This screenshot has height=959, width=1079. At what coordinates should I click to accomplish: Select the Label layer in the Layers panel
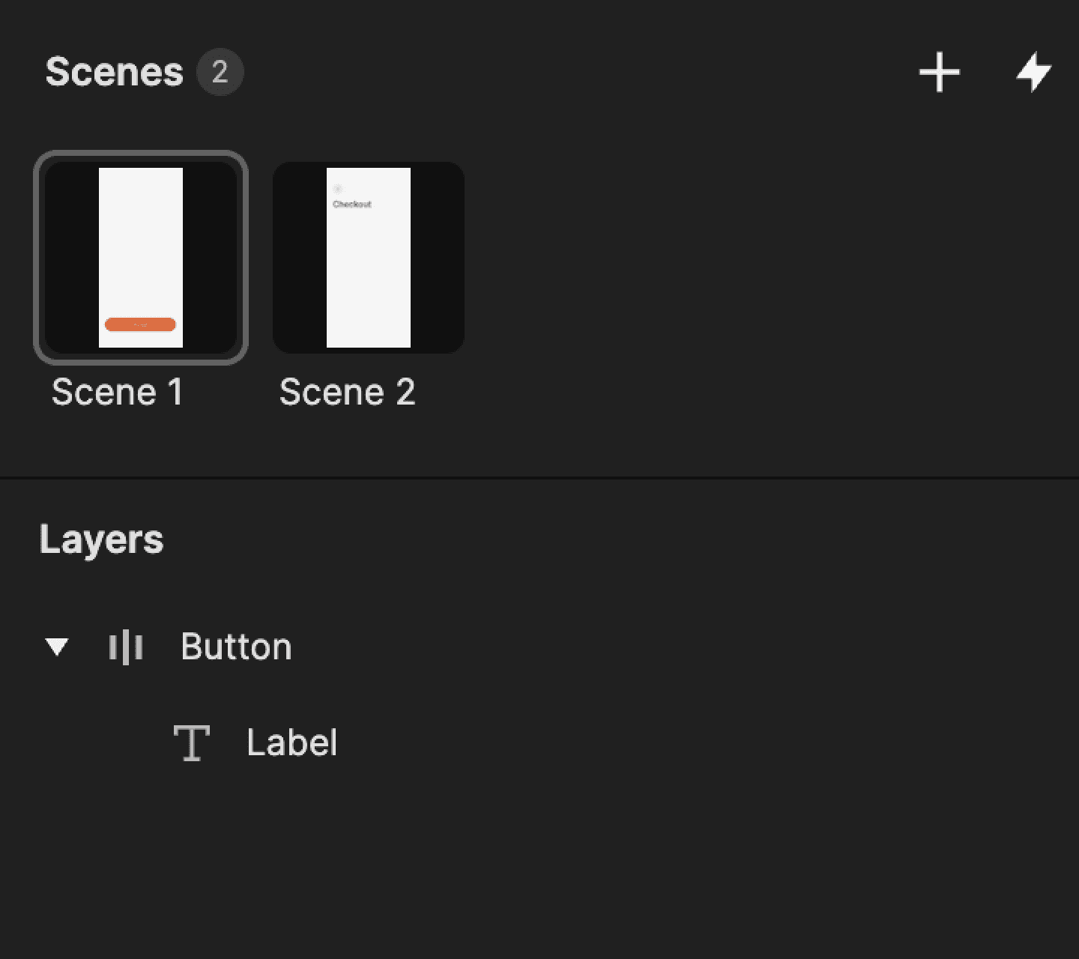point(292,742)
